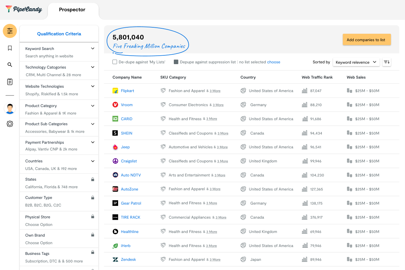
Task: Open the Keyword relevence sort dropdown
Action: (356, 62)
